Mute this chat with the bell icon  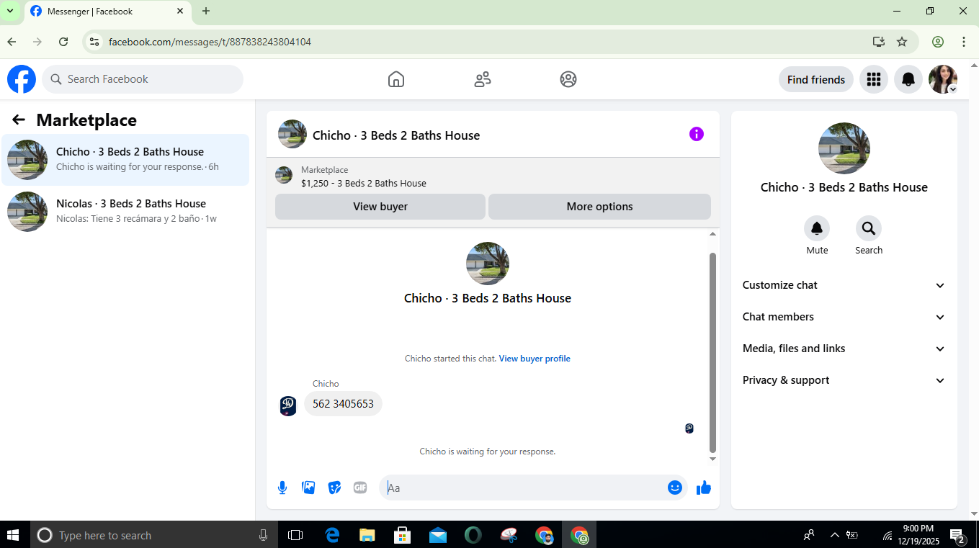point(817,228)
